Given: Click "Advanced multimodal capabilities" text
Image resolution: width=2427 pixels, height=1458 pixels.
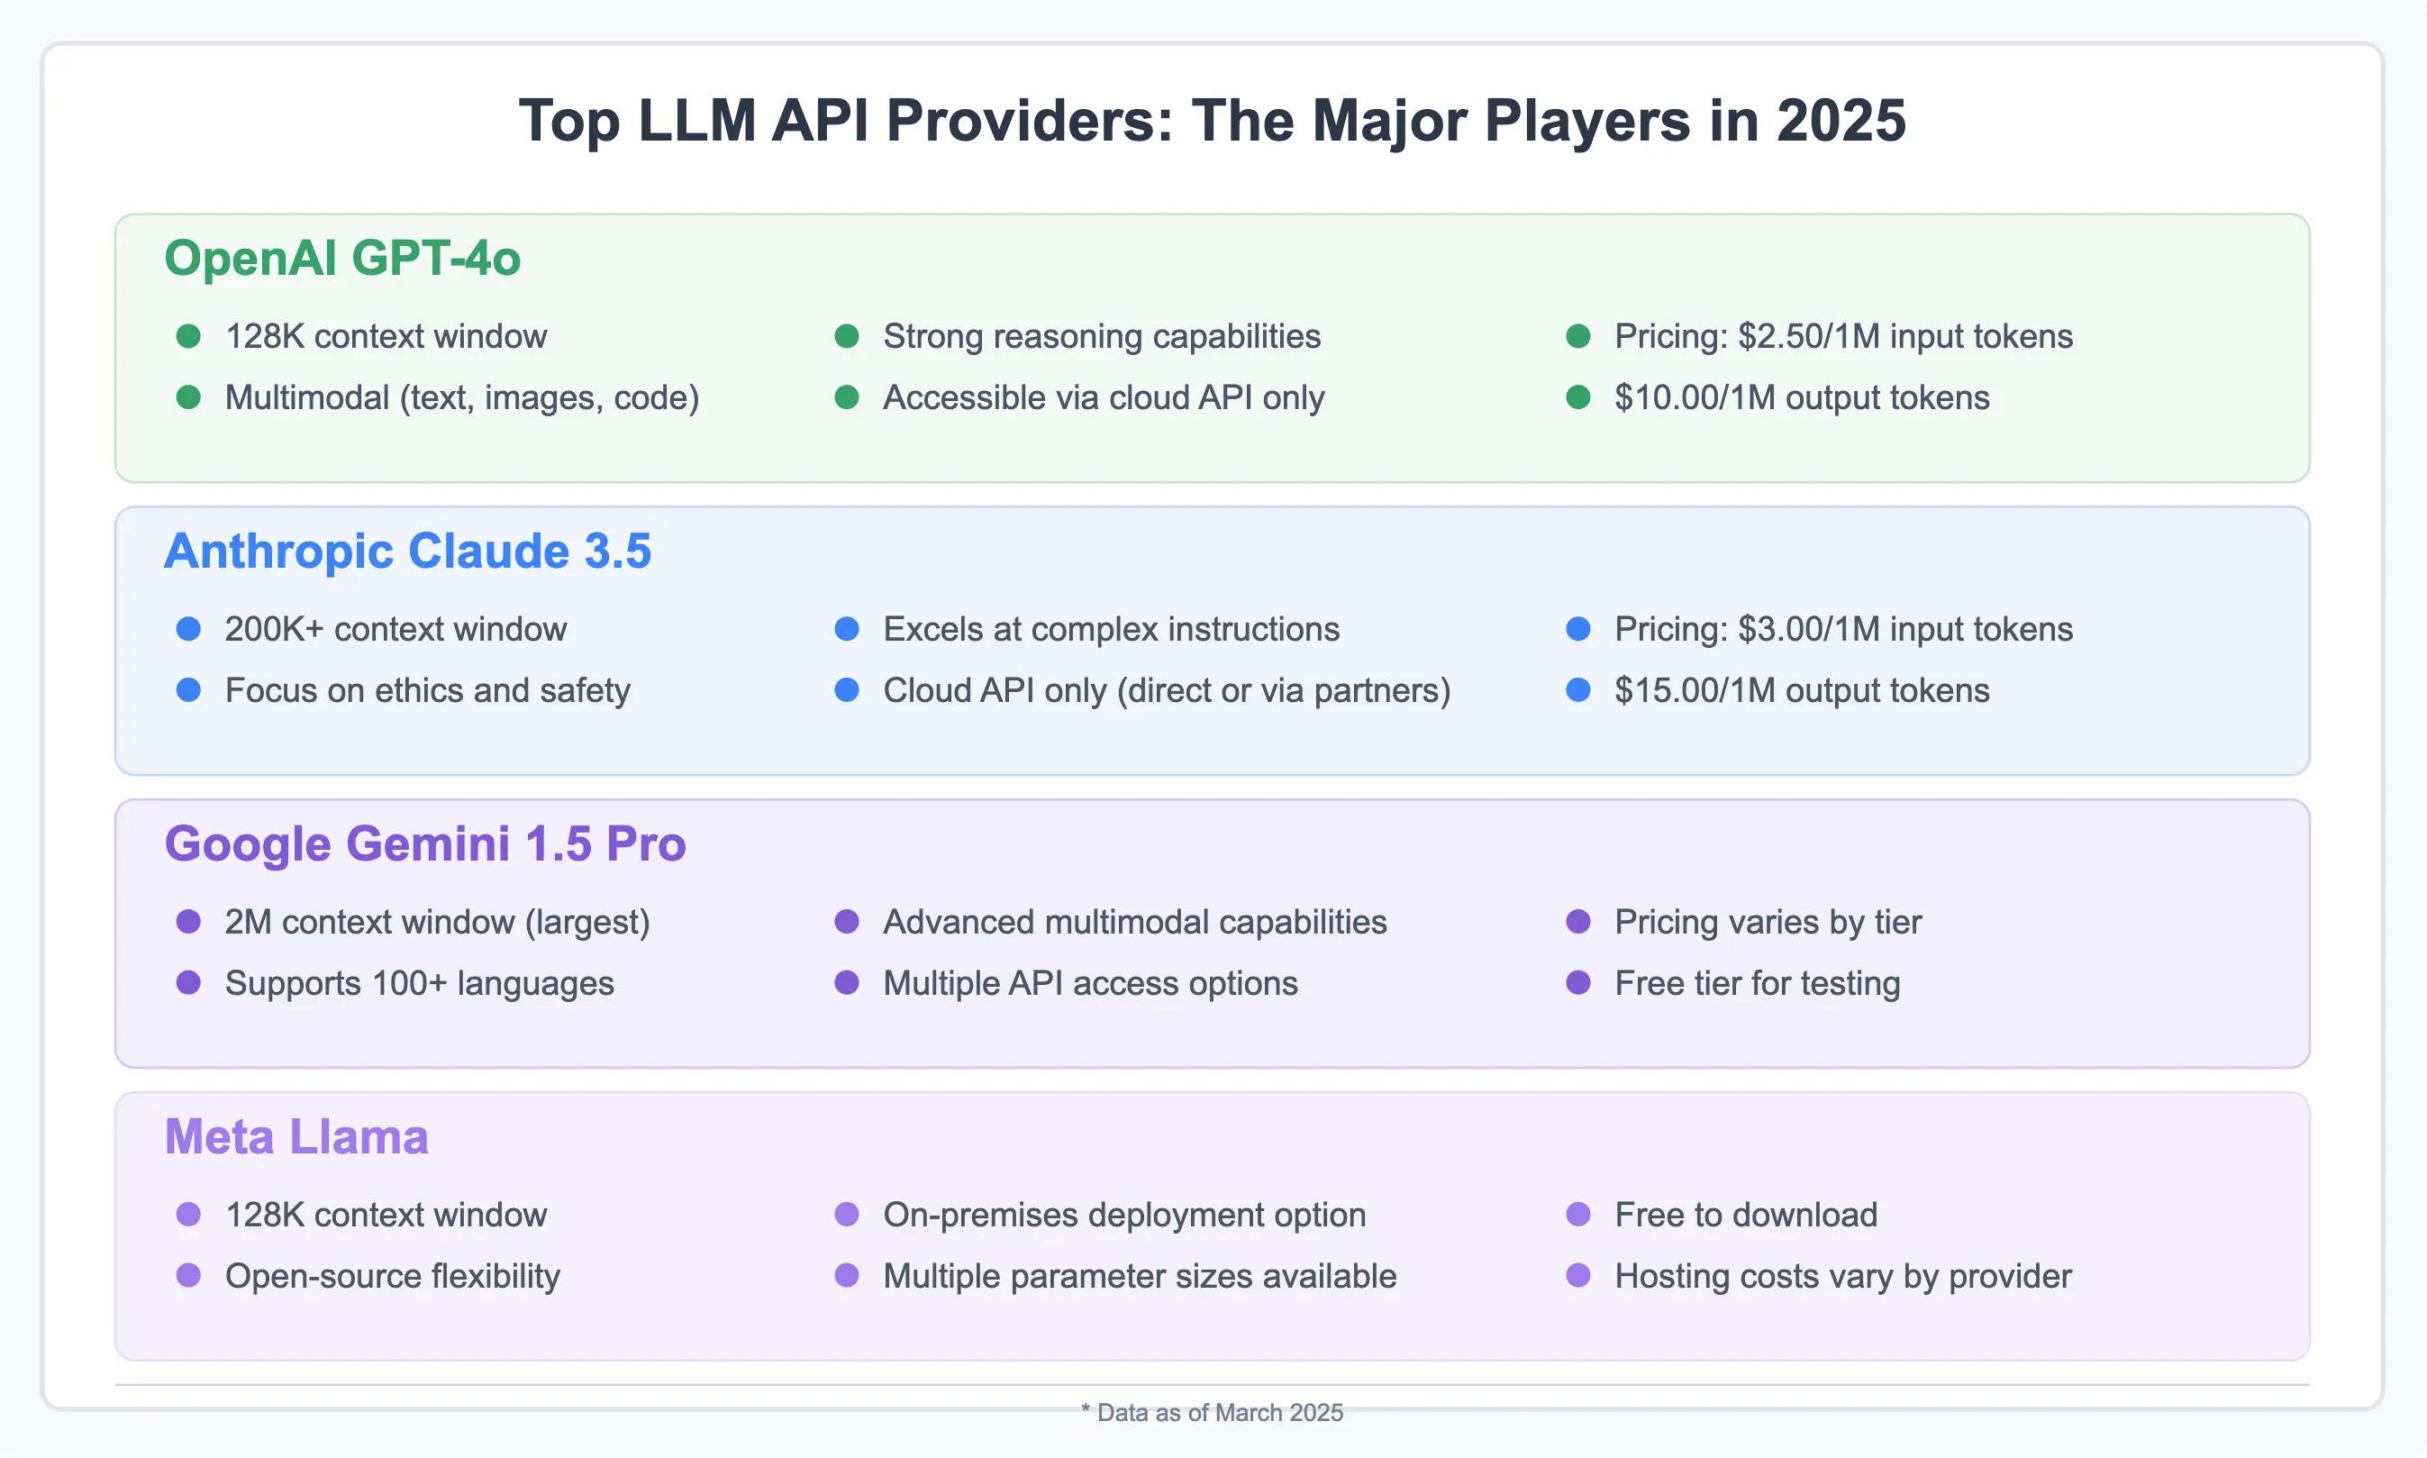Looking at the screenshot, I should coord(1134,922).
